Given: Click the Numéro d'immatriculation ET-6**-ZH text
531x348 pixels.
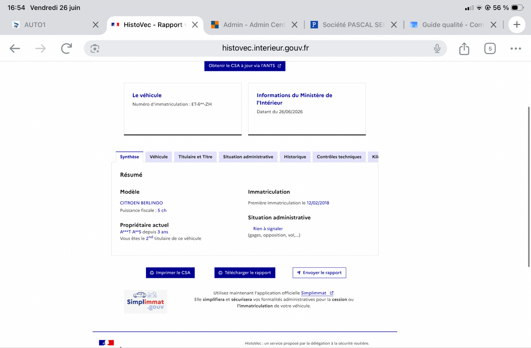Looking at the screenshot, I should tap(172, 104).
